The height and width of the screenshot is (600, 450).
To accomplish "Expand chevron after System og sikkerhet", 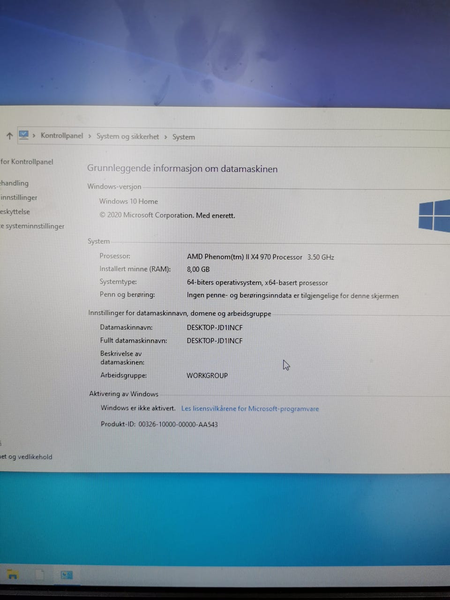I will pyautogui.click(x=165, y=137).
